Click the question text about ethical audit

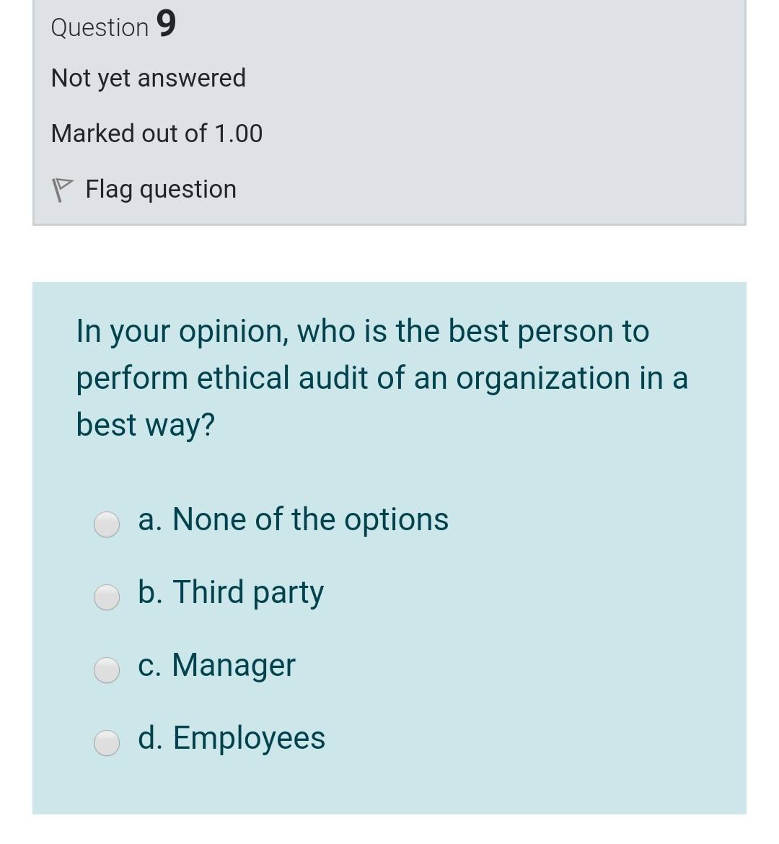coord(382,377)
